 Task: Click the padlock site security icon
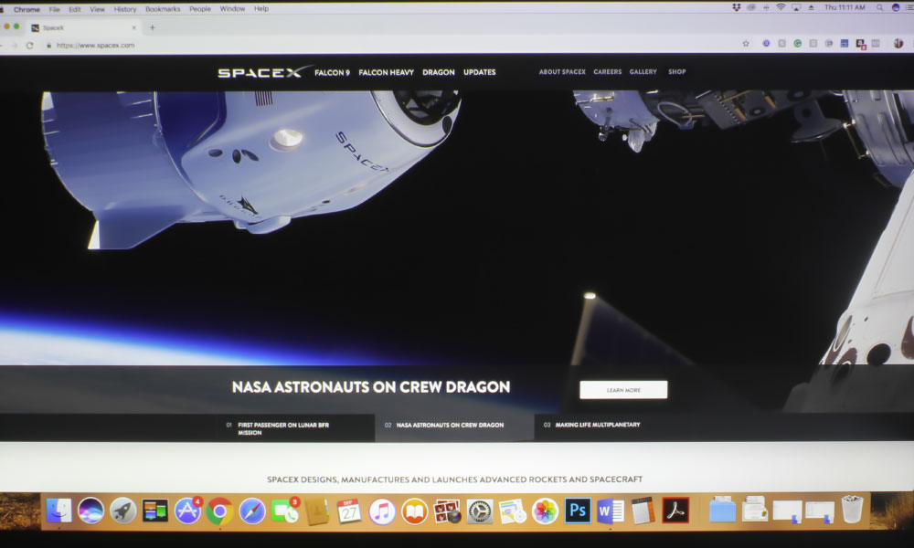(49, 46)
